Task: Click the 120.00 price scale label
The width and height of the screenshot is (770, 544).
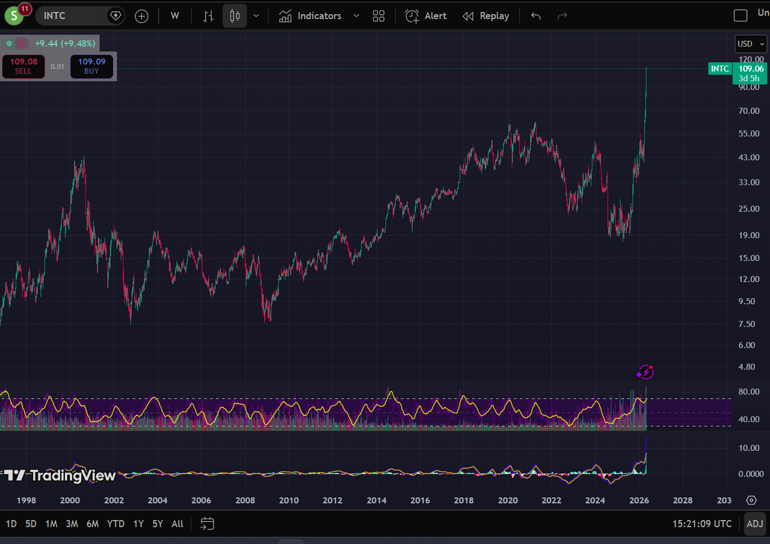Action: tap(752, 60)
